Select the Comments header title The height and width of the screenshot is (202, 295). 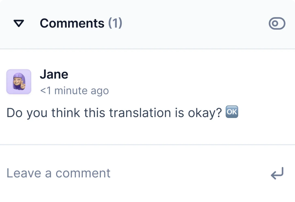(72, 23)
